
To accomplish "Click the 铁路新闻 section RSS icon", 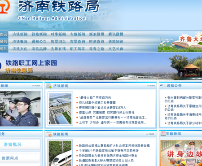I will 48,134.
